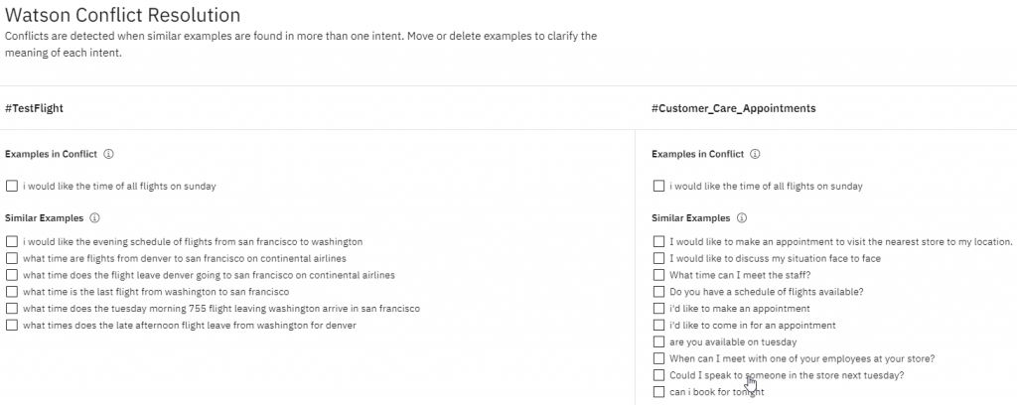Check 'make an appointment to visit the nearest store'

tap(658, 241)
